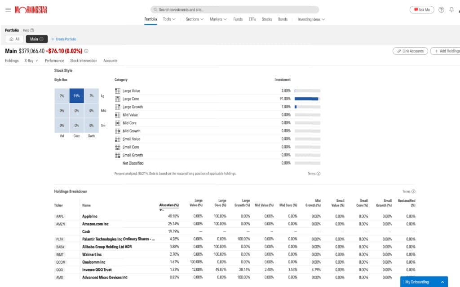Expand the Markets dropdown
Screen dimensions: 460x287
218,19
